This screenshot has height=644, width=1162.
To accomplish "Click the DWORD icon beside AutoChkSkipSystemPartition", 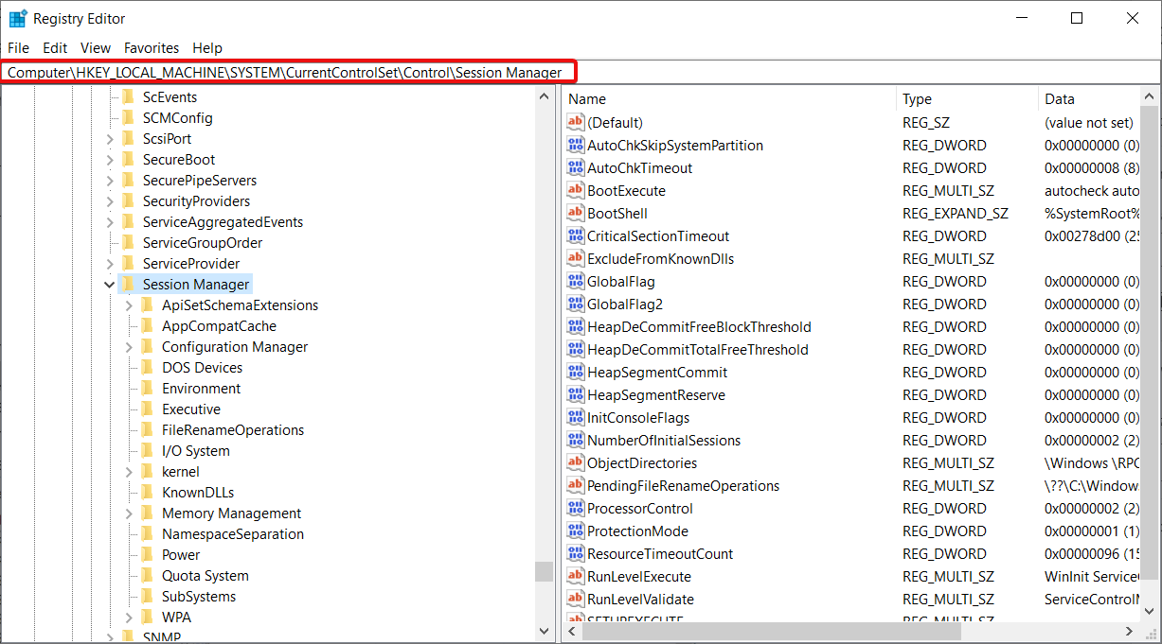I will [575, 145].
